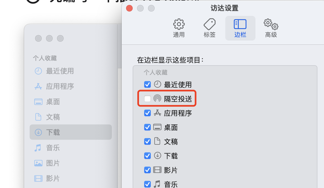Image resolution: width=324 pixels, height=188 pixels.
Task: Switch to the 标签 tags tab
Action: [x=209, y=28]
